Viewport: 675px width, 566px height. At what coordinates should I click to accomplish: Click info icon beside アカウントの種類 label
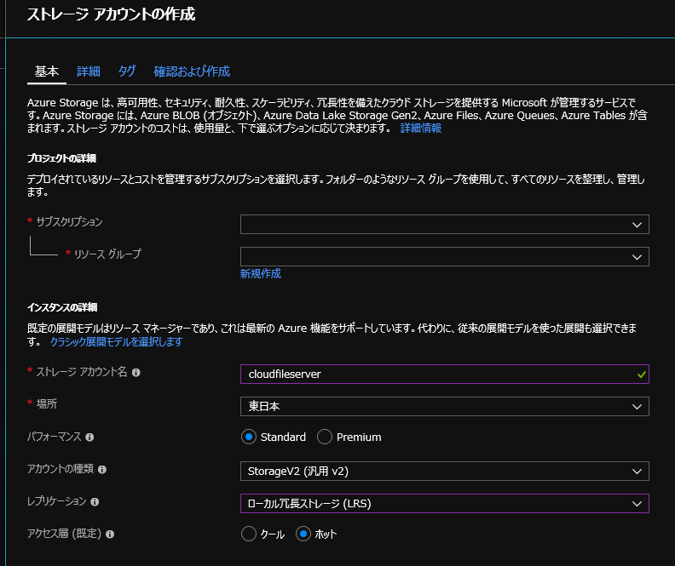click(102, 470)
